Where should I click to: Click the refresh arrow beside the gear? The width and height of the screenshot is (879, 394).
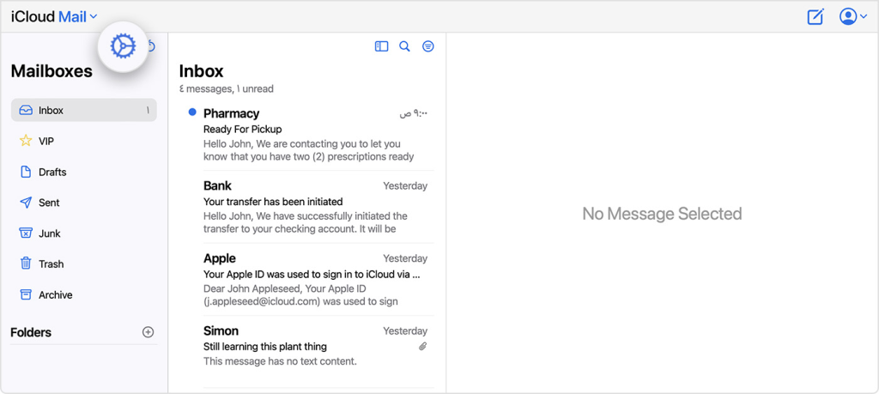pos(150,46)
